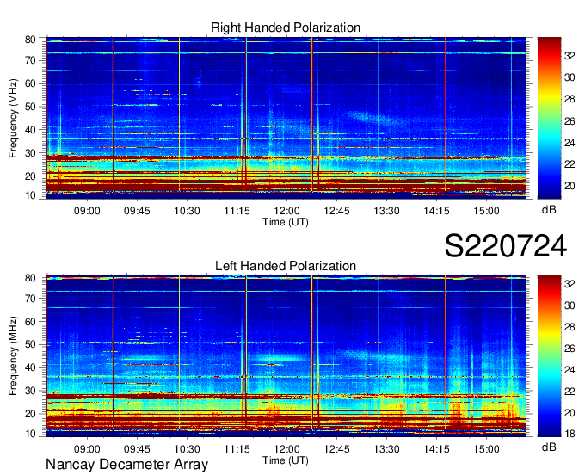Image resolution: width=585 pixels, height=475 pixels.
Task: Click the "20" MHz tick of the Left Handed plot
Action: (30, 414)
